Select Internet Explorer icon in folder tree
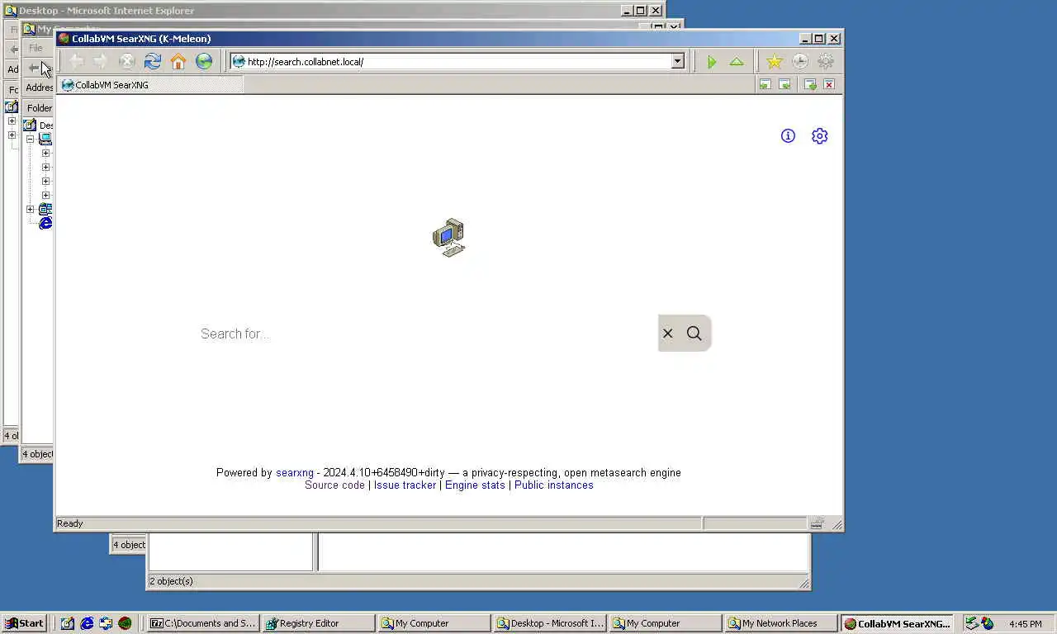1057x634 pixels. pyautogui.click(x=45, y=224)
